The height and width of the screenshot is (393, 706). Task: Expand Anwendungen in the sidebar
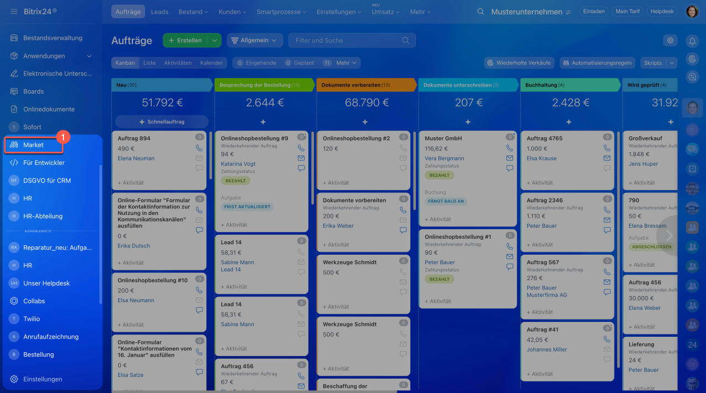89,56
